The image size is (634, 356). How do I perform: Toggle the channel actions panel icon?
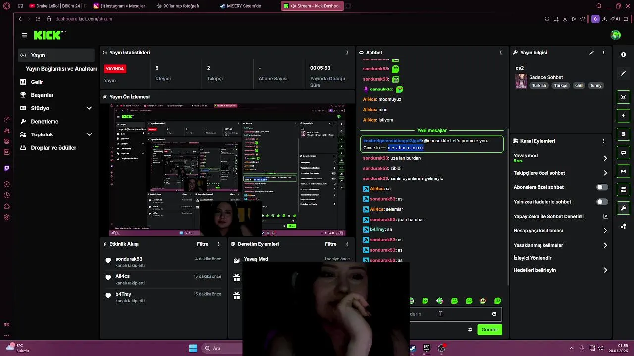[623, 189]
